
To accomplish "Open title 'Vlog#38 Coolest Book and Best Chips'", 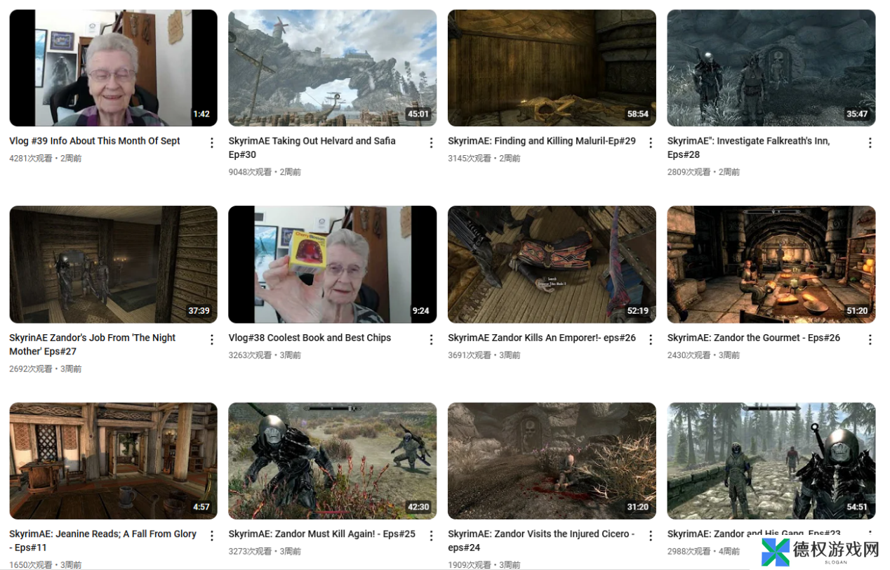I will pyautogui.click(x=310, y=338).
